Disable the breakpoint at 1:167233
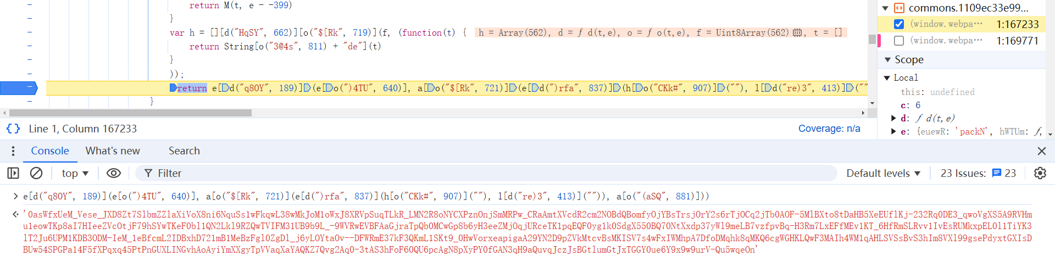This screenshot has height=256, width=1055. tap(899, 24)
